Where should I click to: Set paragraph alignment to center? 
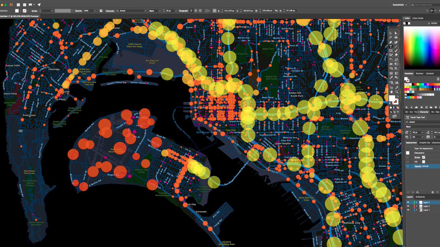(196, 11)
